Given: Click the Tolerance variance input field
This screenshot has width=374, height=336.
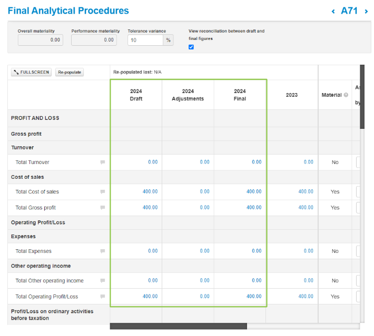Looking at the screenshot, I should tap(145, 40).
